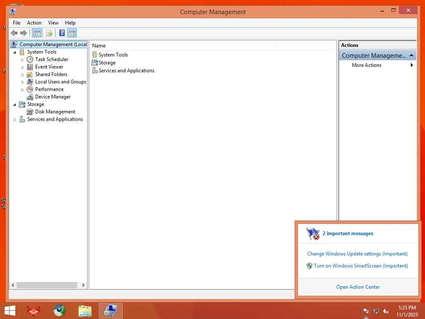Select Computer Management (Local) root node

pos(53,44)
